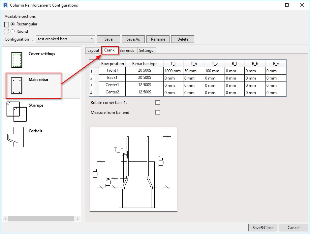Click the left scroll arrow of sections panel

click(x=5, y=218)
